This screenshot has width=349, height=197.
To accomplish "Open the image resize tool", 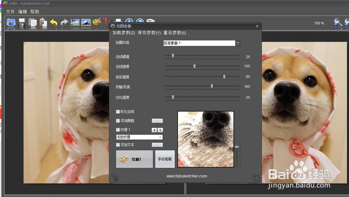I will 86,23.
